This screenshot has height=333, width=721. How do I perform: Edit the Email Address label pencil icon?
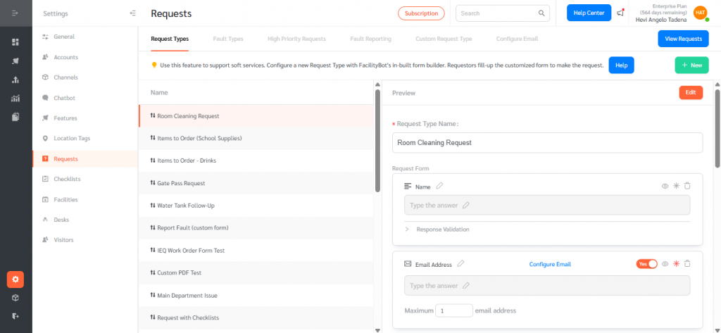pyautogui.click(x=460, y=263)
